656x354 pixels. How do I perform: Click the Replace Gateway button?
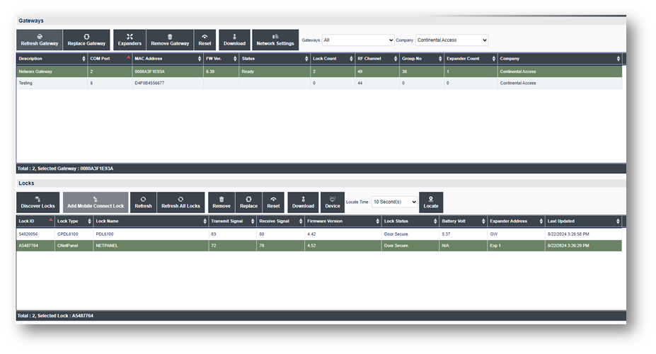click(86, 40)
